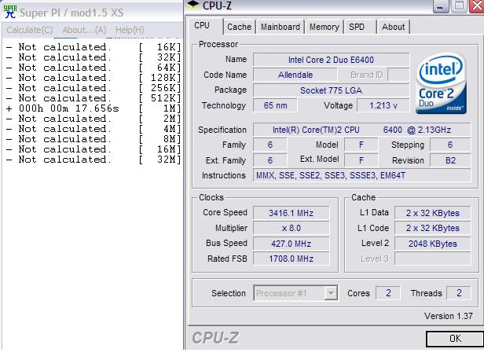Switch to the Memory tab
This screenshot has width=484, height=356.
(324, 27)
